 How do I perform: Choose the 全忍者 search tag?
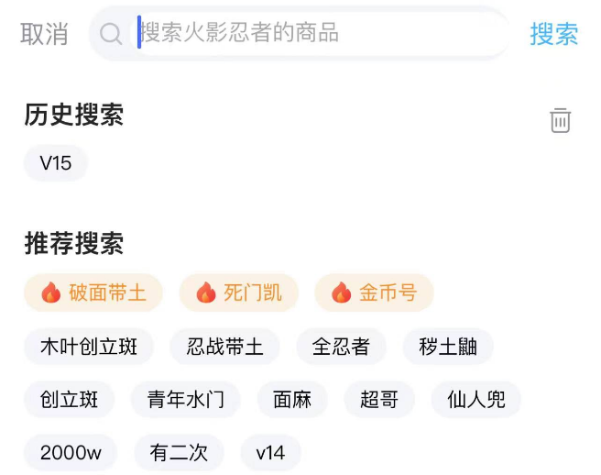341,347
